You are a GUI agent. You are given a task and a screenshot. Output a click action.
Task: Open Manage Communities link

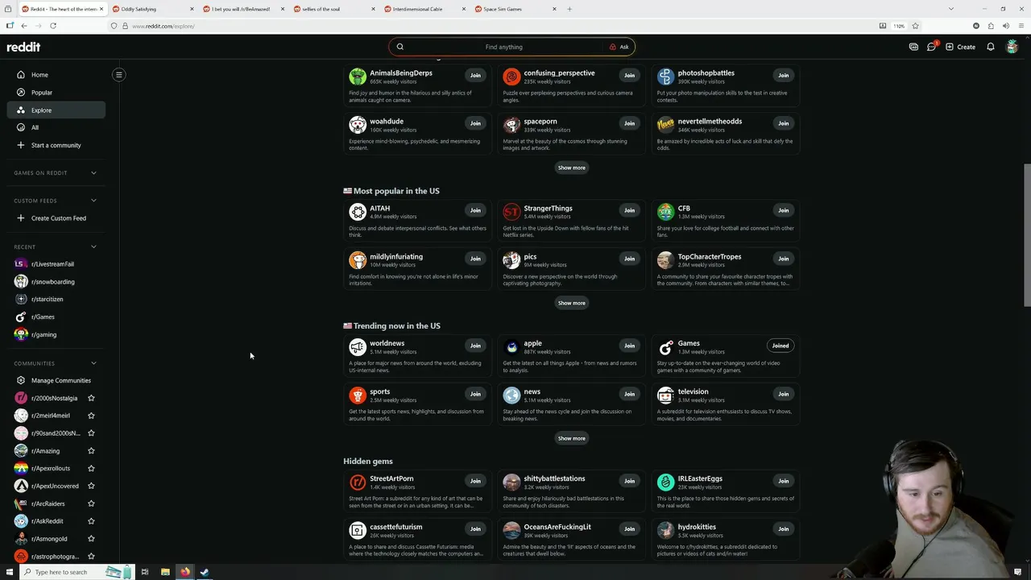click(x=56, y=380)
